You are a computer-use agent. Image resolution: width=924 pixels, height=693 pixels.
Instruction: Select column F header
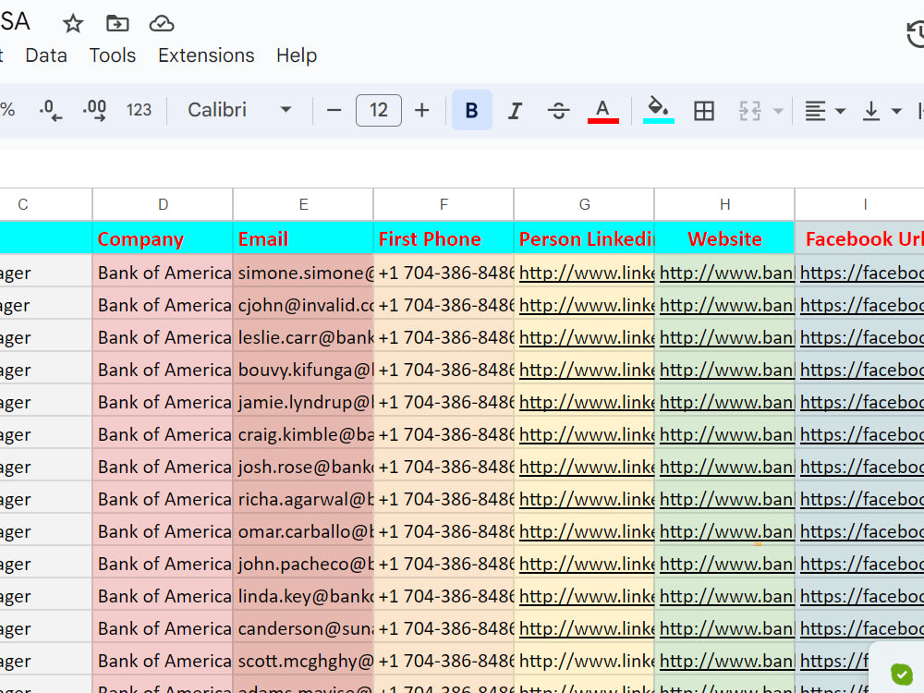coord(444,204)
